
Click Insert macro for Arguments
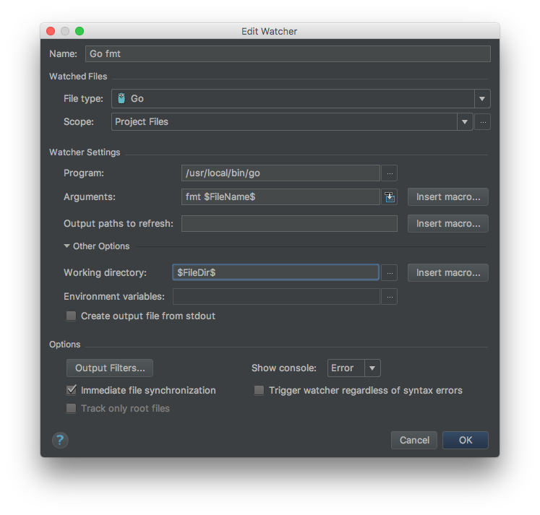[448, 196]
